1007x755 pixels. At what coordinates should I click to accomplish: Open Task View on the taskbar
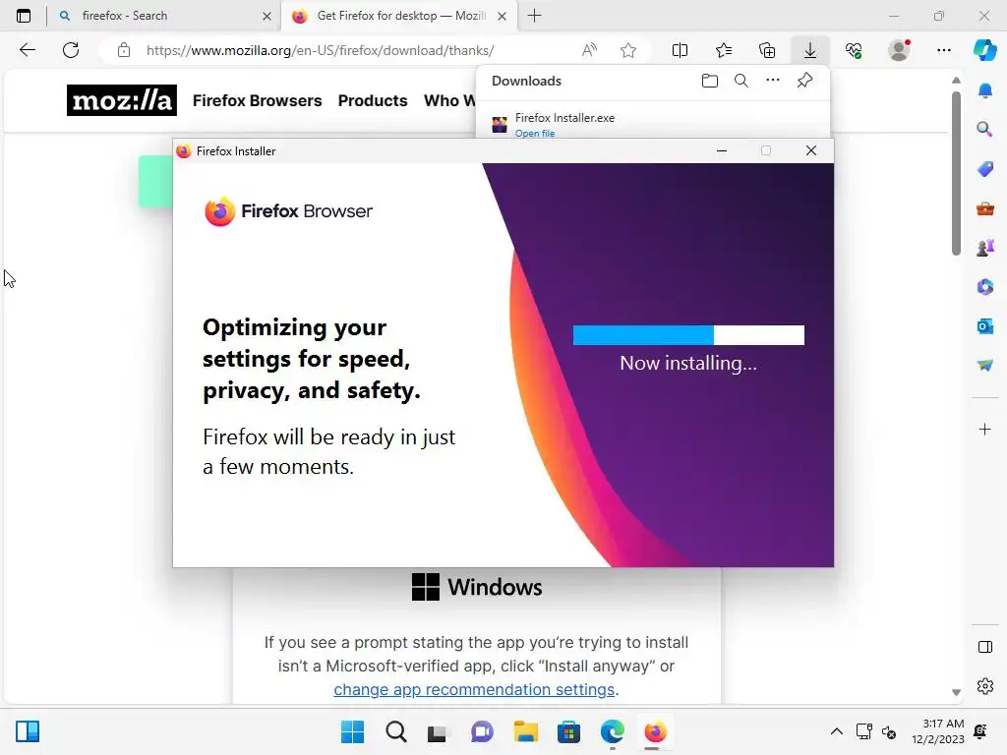coord(438,731)
